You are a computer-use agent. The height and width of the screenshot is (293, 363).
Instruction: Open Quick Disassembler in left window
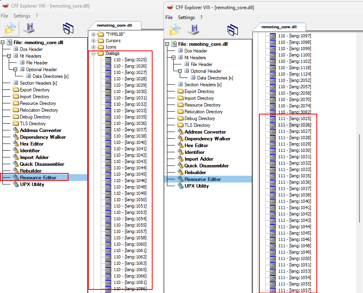click(x=42, y=164)
